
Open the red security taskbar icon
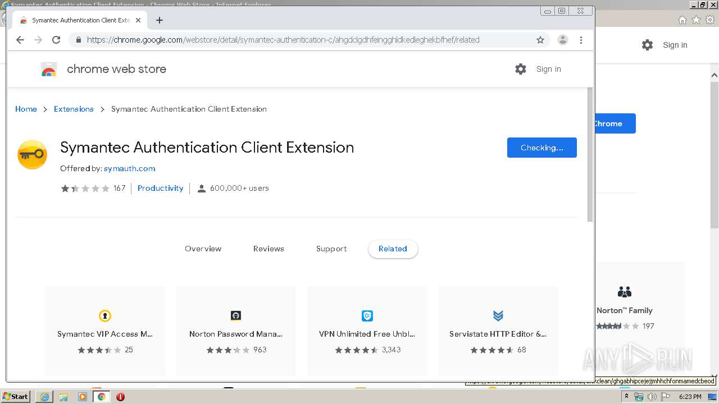point(120,397)
